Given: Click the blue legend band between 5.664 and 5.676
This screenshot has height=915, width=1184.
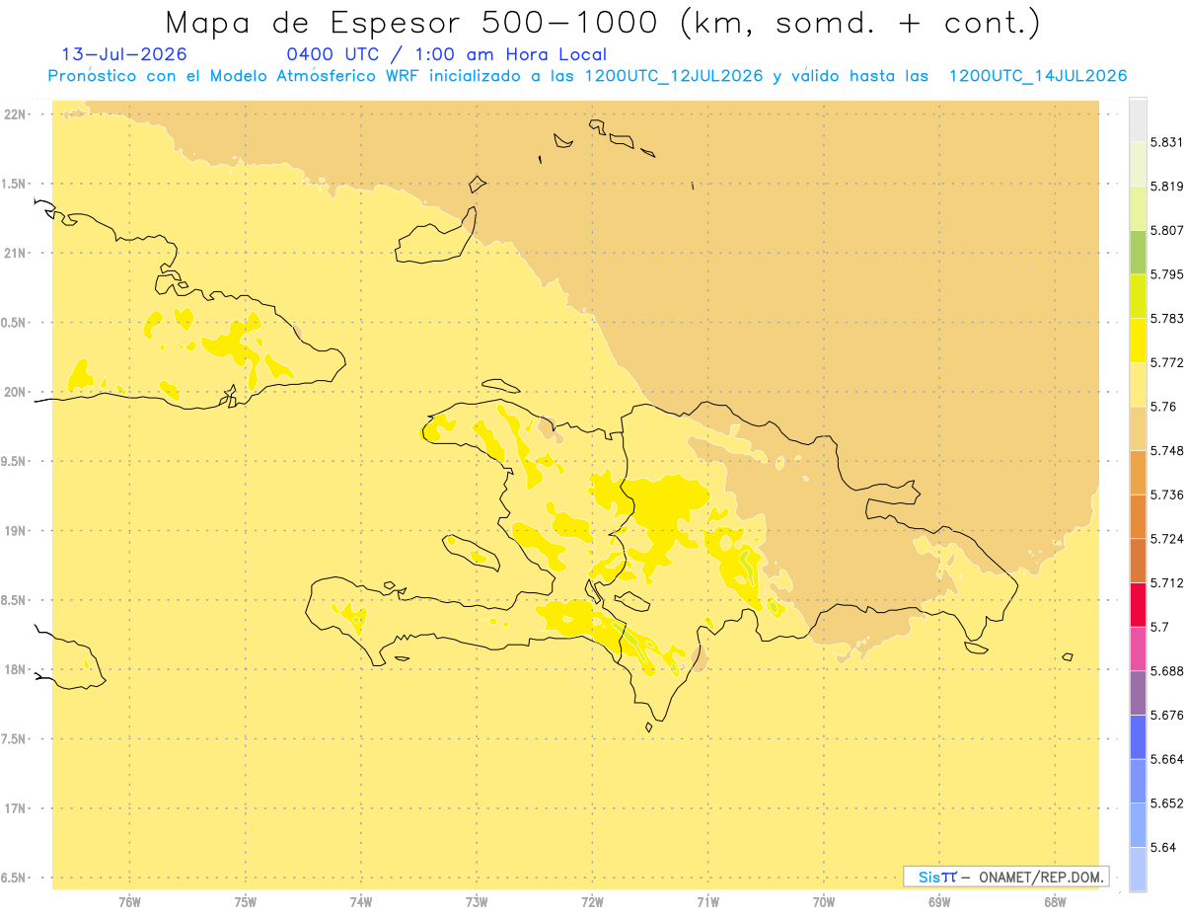Looking at the screenshot, I should click(1138, 736).
